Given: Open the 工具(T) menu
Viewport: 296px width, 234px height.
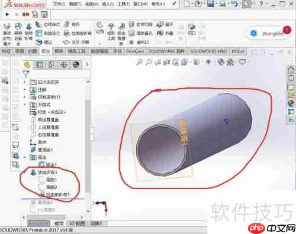Looking at the screenshot, I should coord(124,4).
